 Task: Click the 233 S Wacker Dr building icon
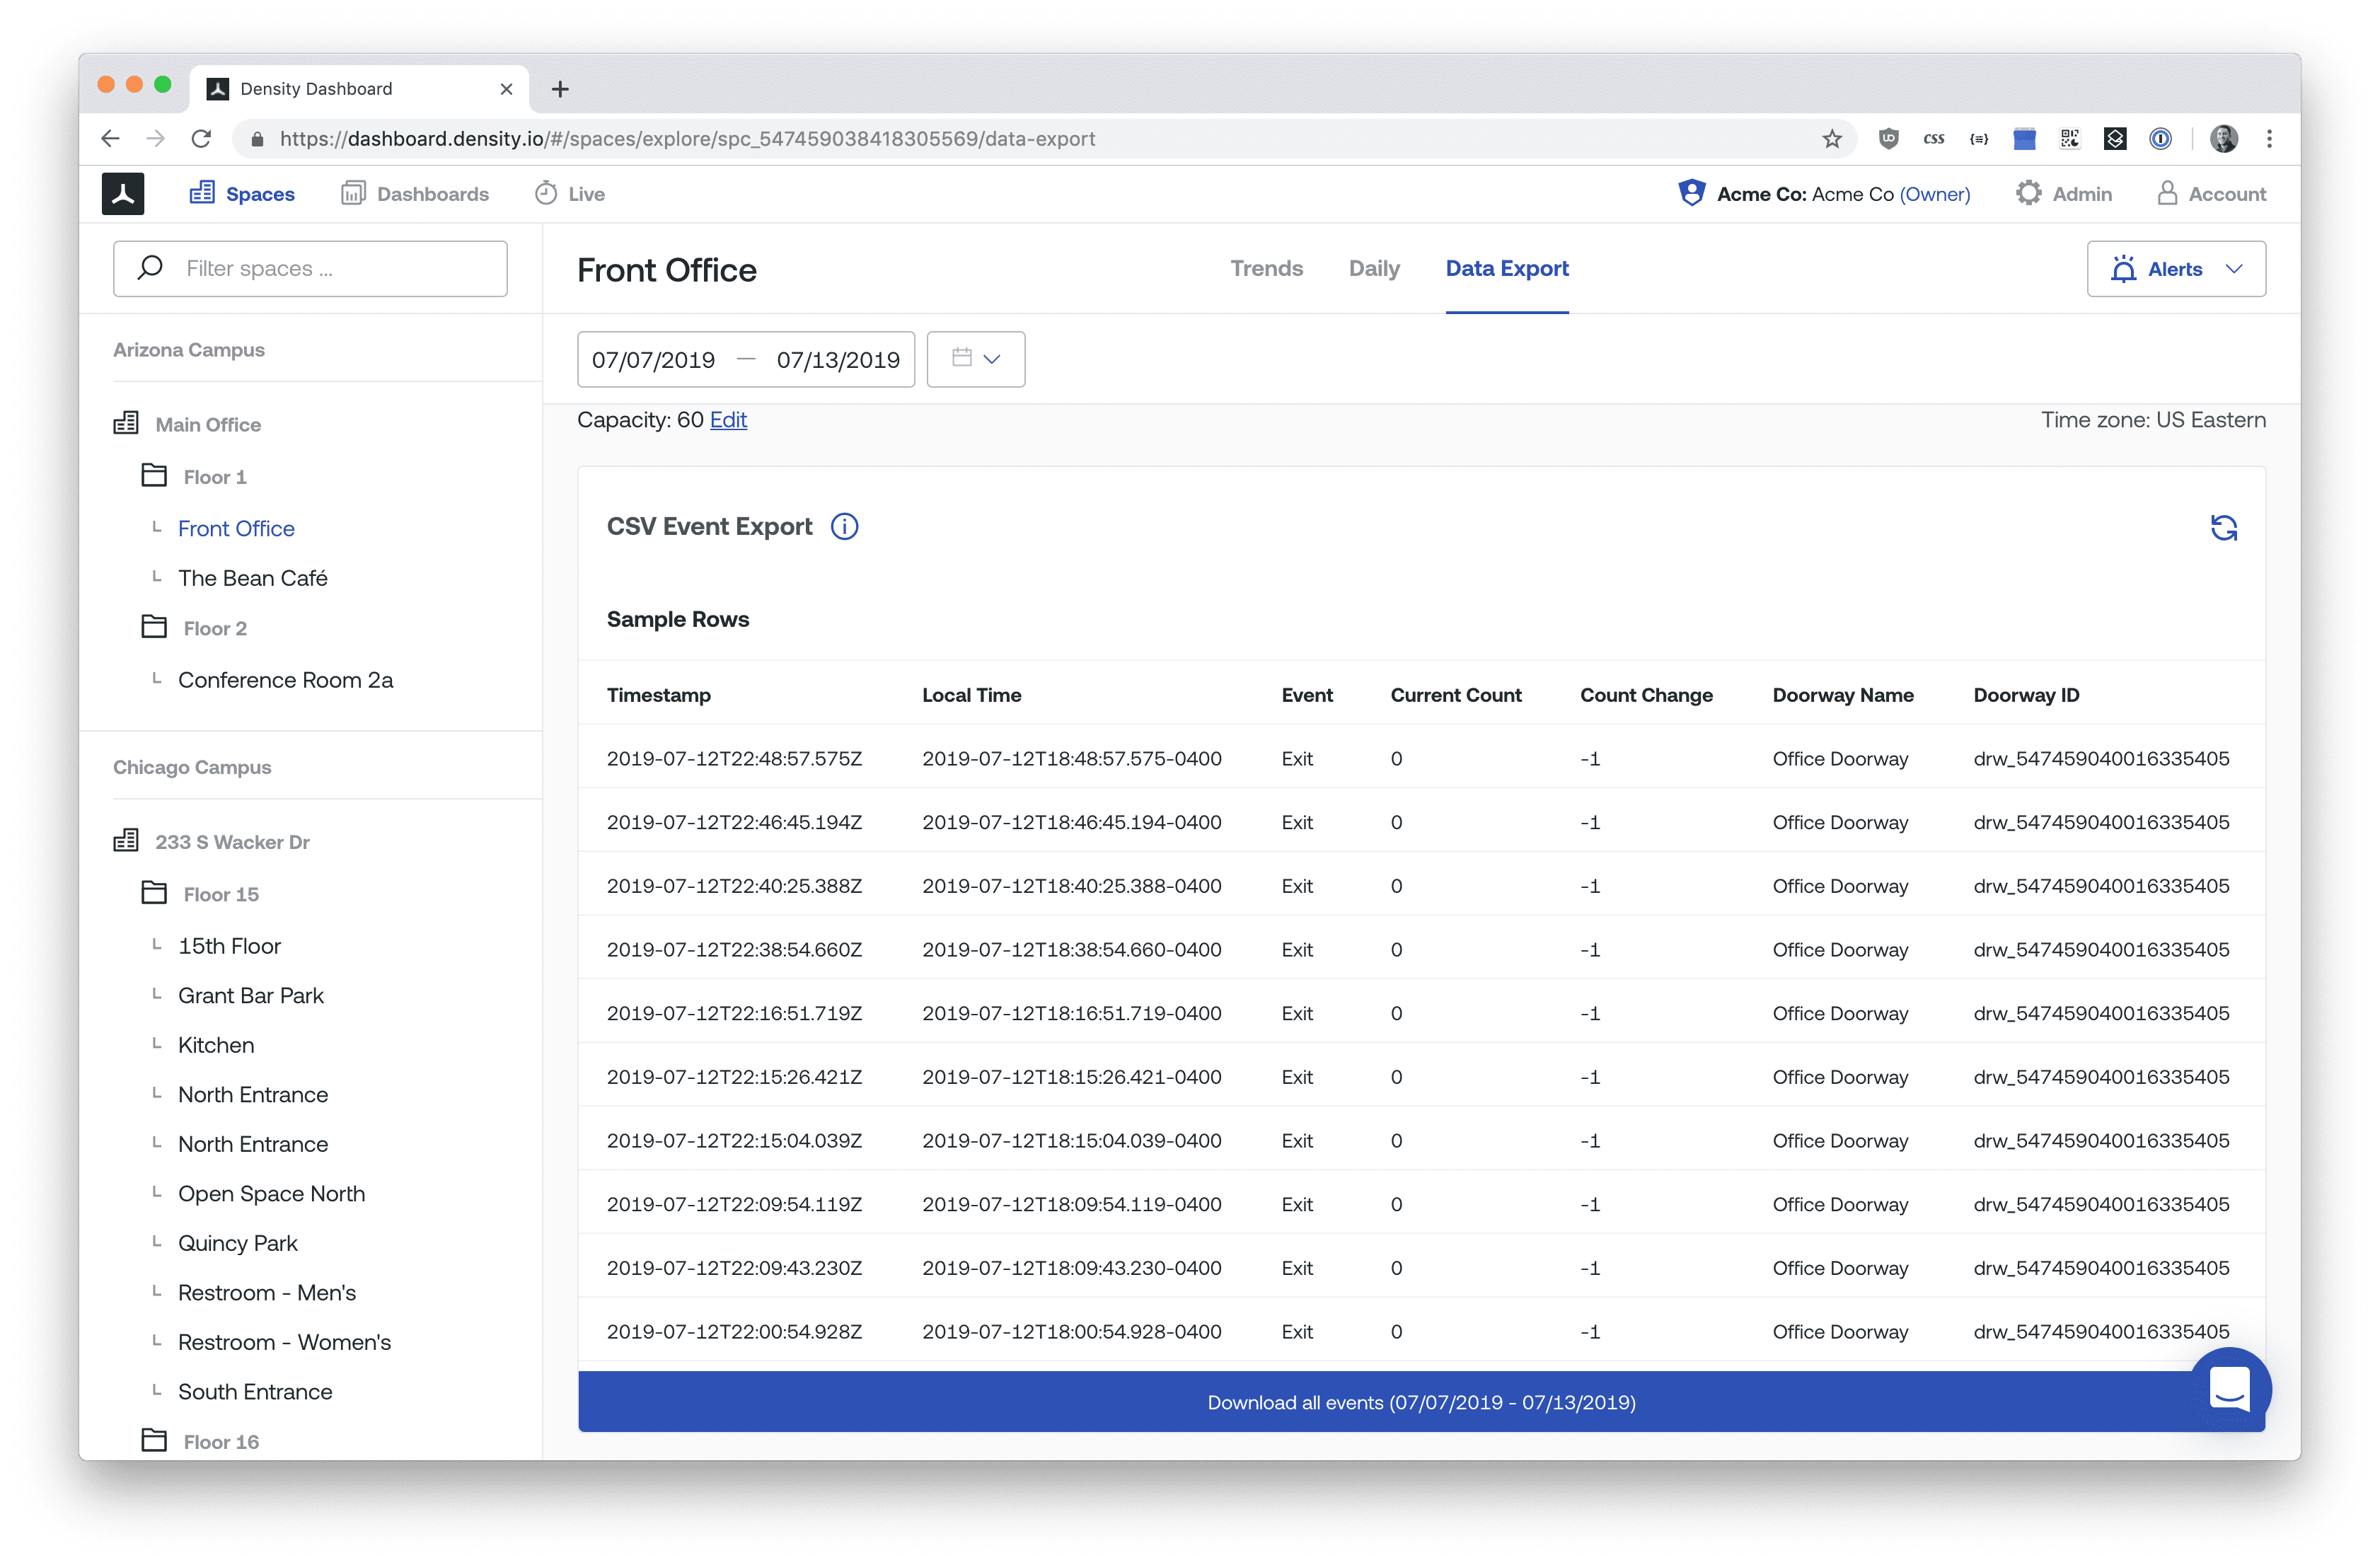[126, 840]
